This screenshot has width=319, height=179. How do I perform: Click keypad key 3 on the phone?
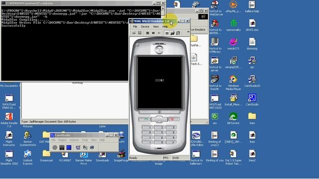point(171,127)
